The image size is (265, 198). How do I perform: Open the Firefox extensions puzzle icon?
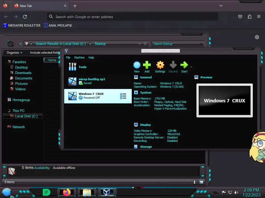[x=249, y=16]
